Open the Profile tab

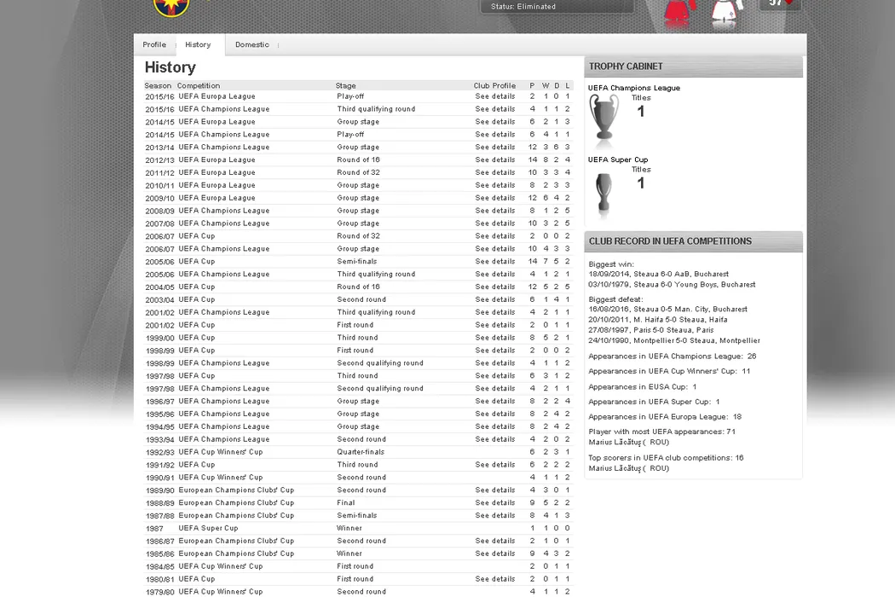point(154,44)
